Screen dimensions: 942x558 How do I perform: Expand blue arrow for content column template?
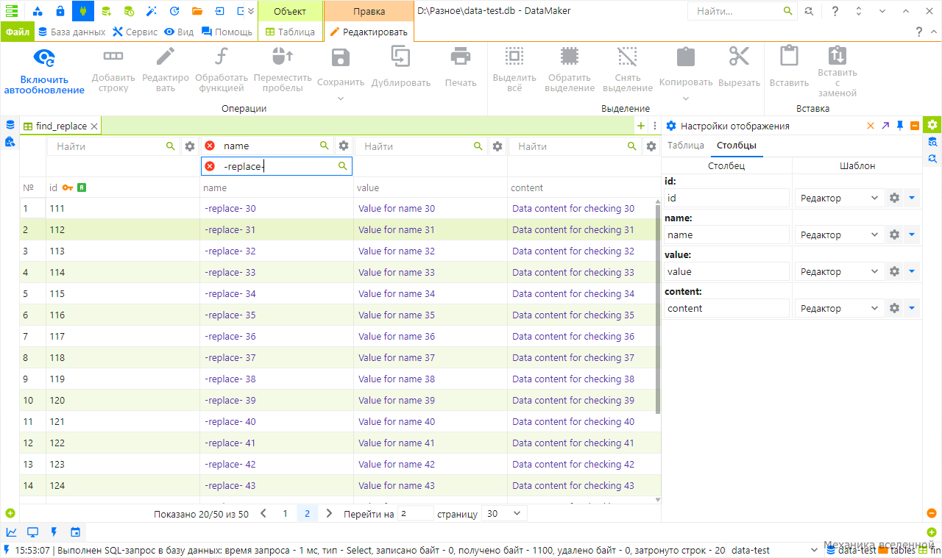(912, 308)
